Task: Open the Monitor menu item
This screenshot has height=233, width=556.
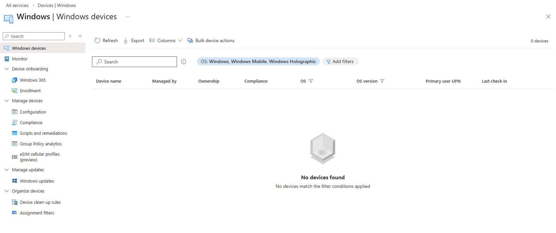Action: pyautogui.click(x=20, y=59)
